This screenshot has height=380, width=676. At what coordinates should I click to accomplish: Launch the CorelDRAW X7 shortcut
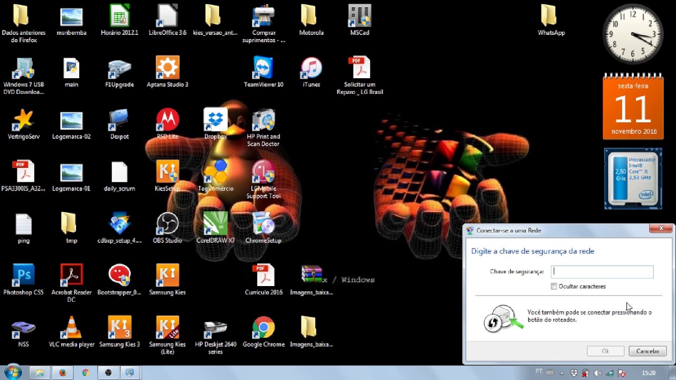point(215,227)
